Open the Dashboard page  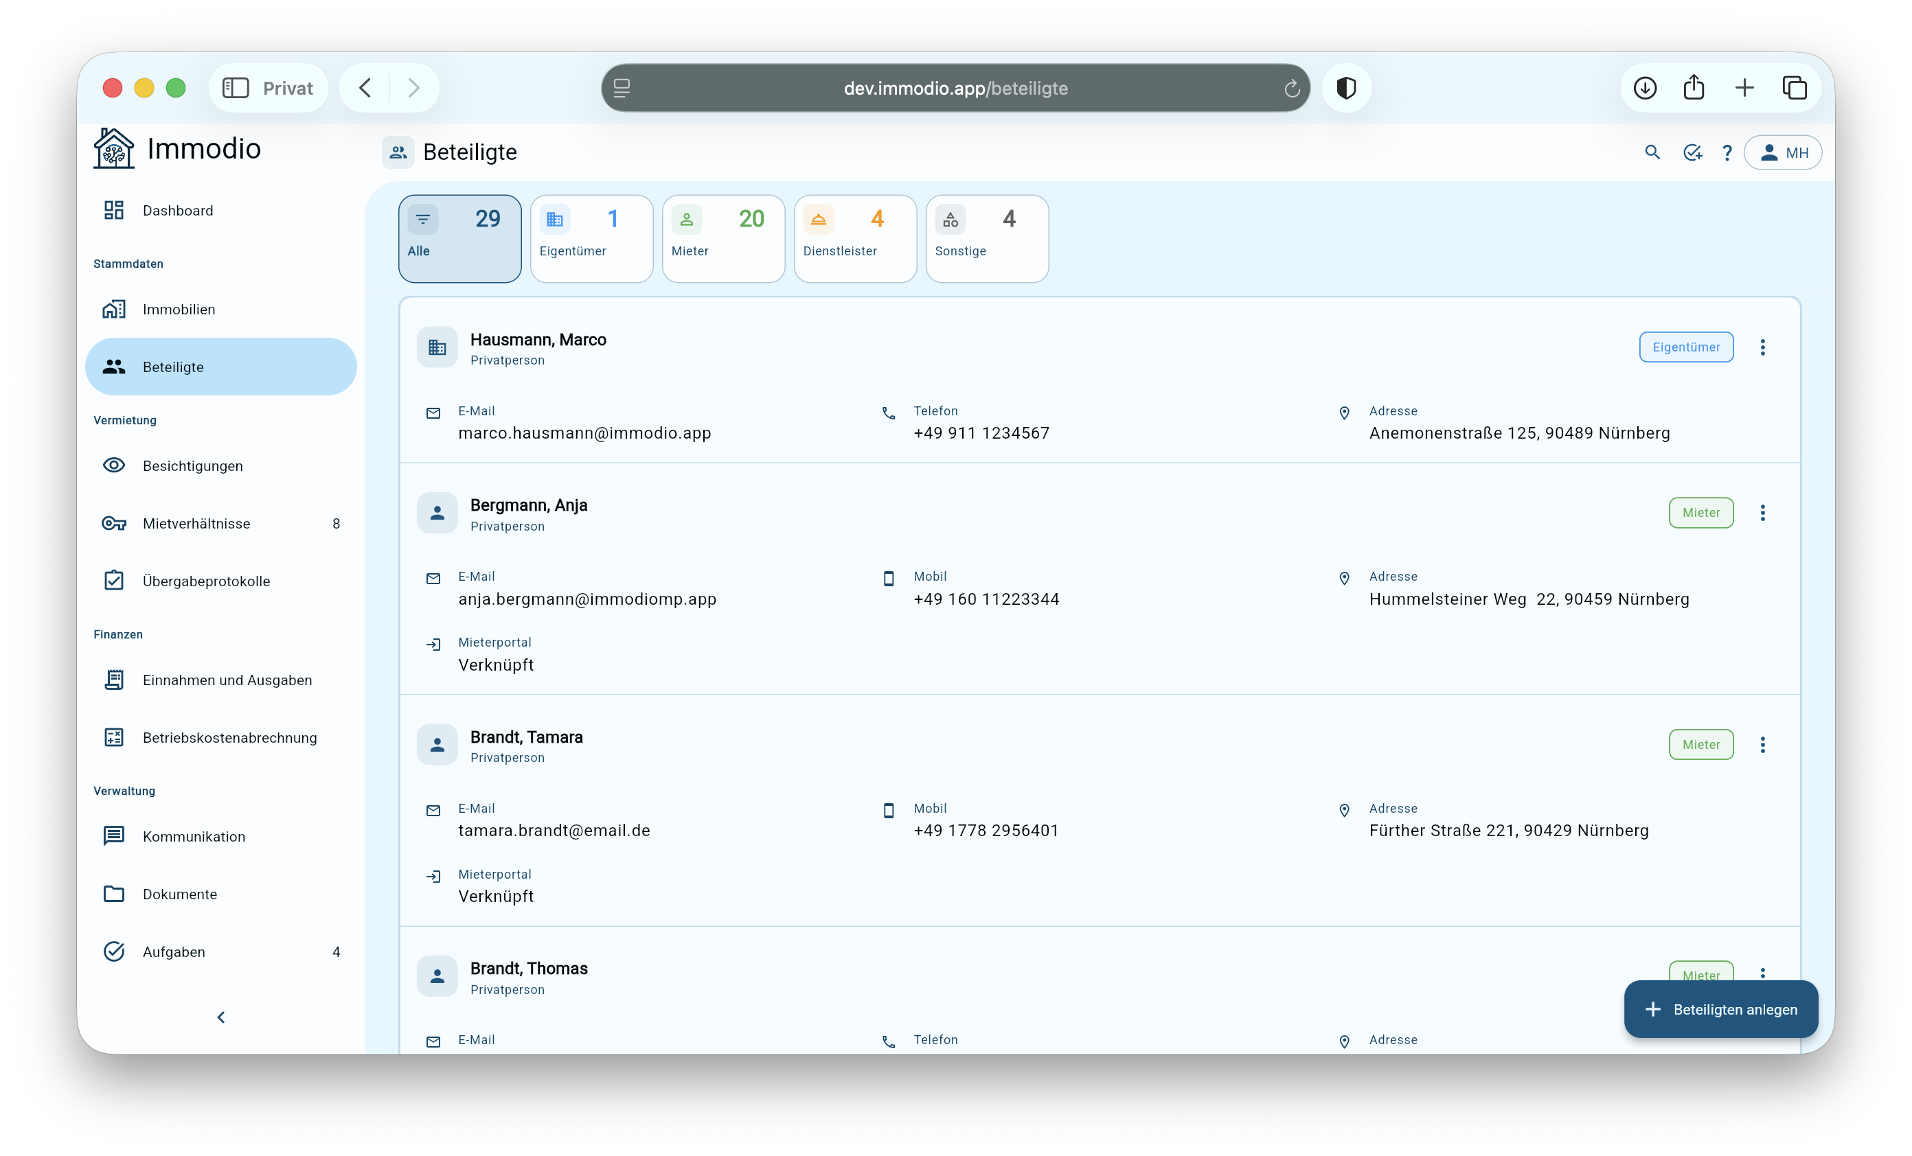point(220,210)
